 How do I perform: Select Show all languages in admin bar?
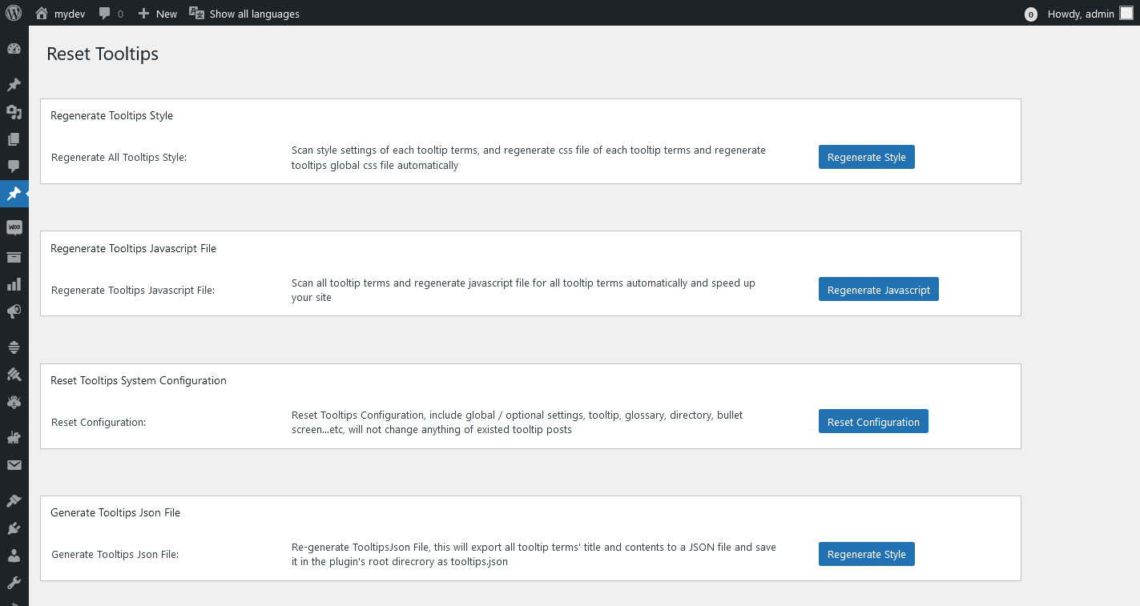click(x=244, y=14)
